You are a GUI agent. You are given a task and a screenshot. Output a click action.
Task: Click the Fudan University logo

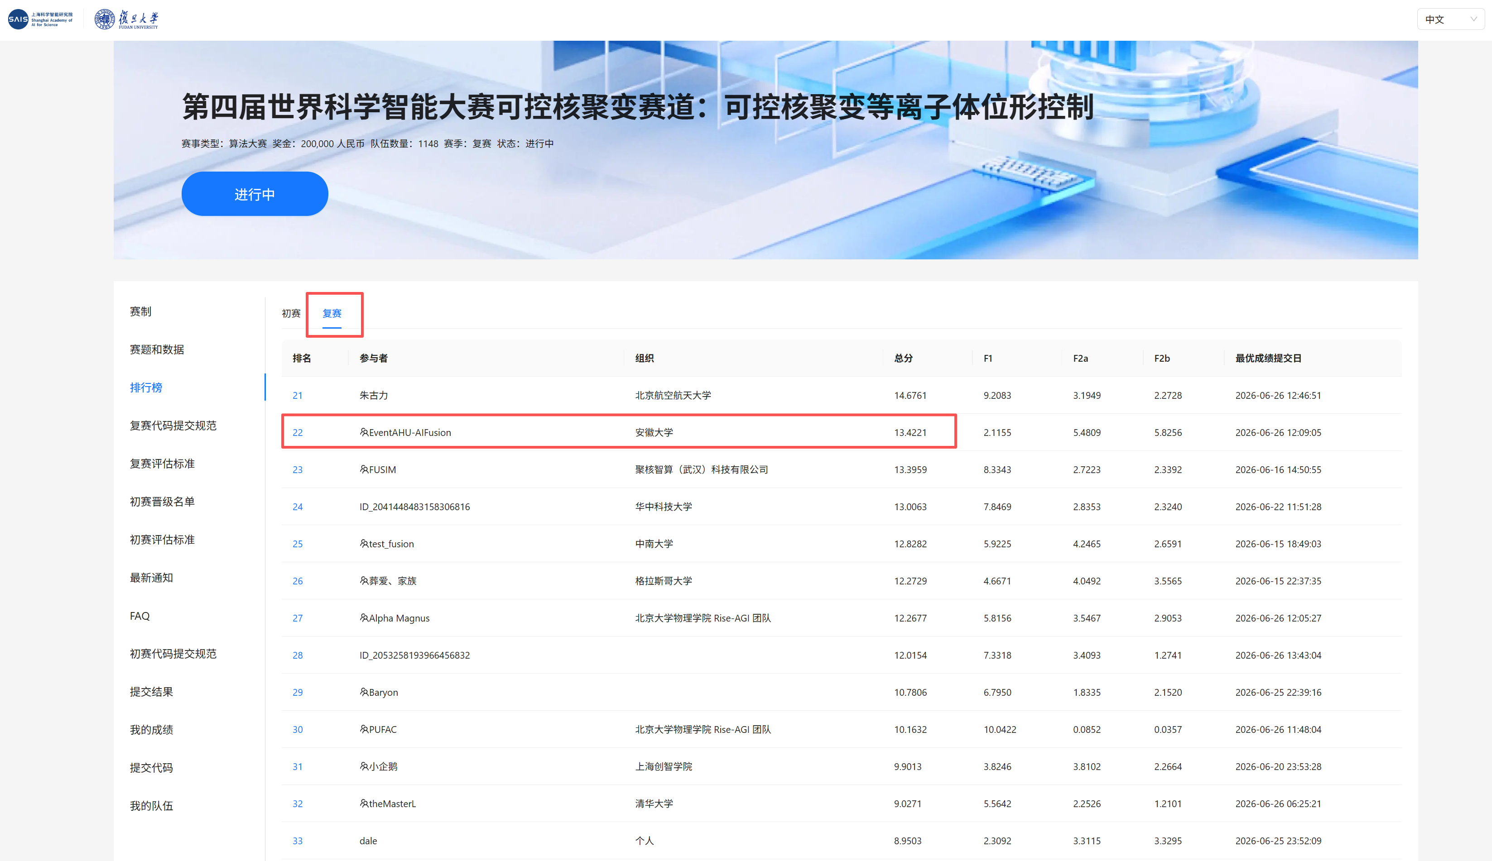click(x=127, y=19)
